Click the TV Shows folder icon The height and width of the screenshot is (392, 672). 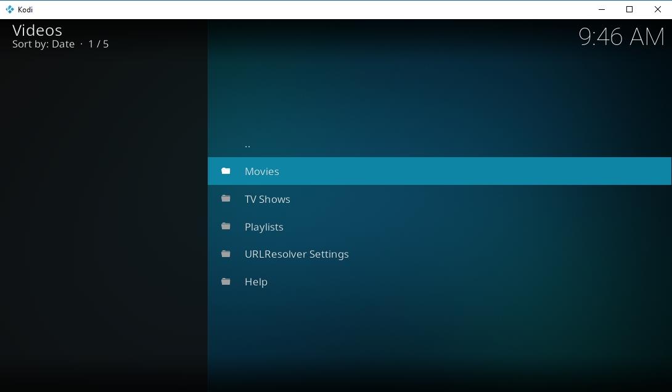coord(226,198)
